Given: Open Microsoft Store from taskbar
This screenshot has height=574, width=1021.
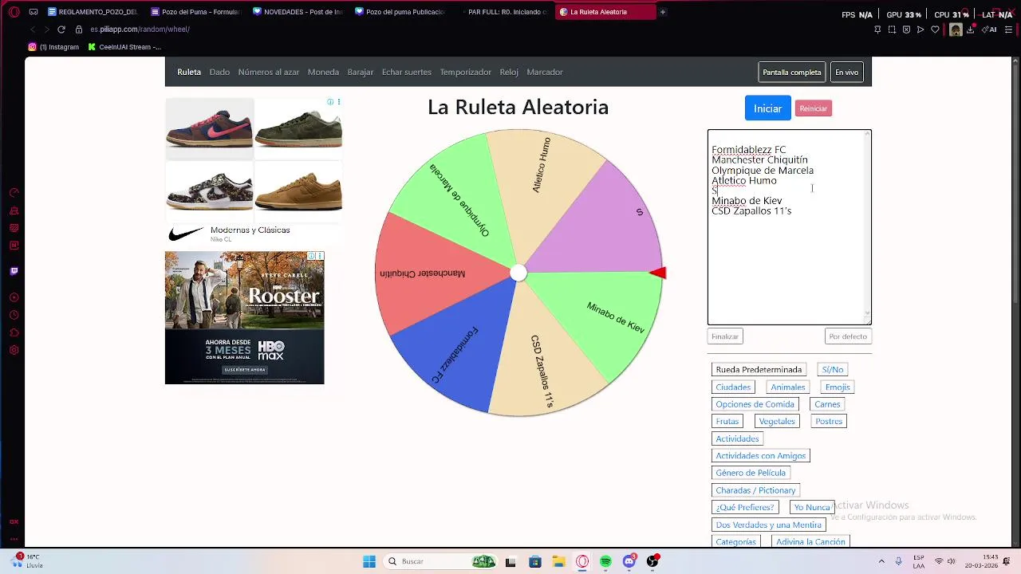Looking at the screenshot, I should point(534,561).
